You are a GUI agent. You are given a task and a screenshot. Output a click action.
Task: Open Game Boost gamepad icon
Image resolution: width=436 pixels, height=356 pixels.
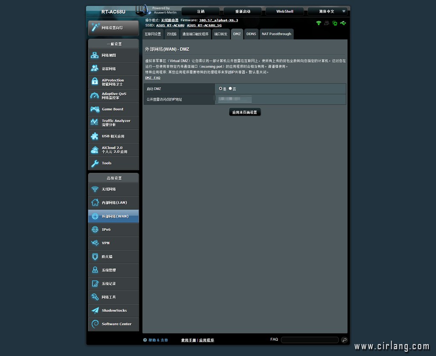pos(95,109)
